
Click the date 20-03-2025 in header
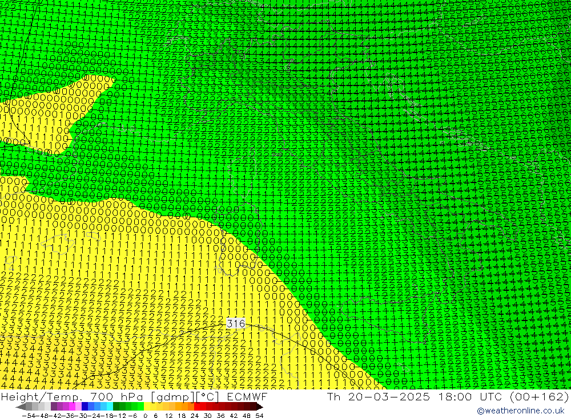point(389,396)
